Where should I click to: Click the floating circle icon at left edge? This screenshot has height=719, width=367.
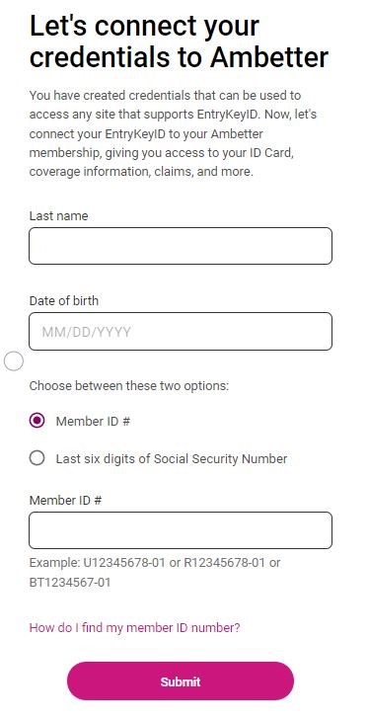pos(14,361)
